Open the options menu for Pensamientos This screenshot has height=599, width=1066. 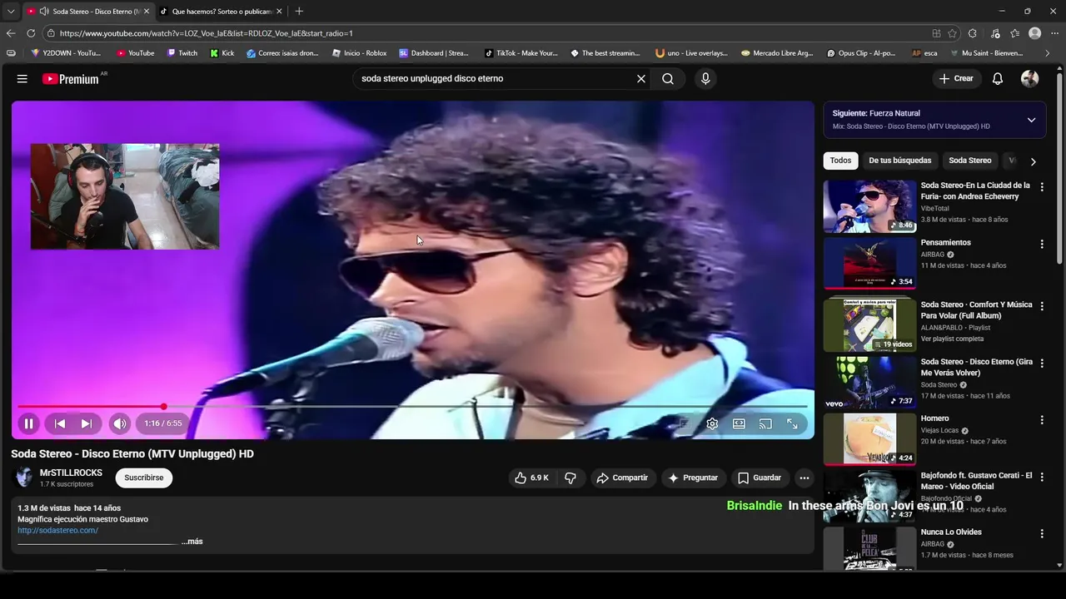coord(1042,245)
